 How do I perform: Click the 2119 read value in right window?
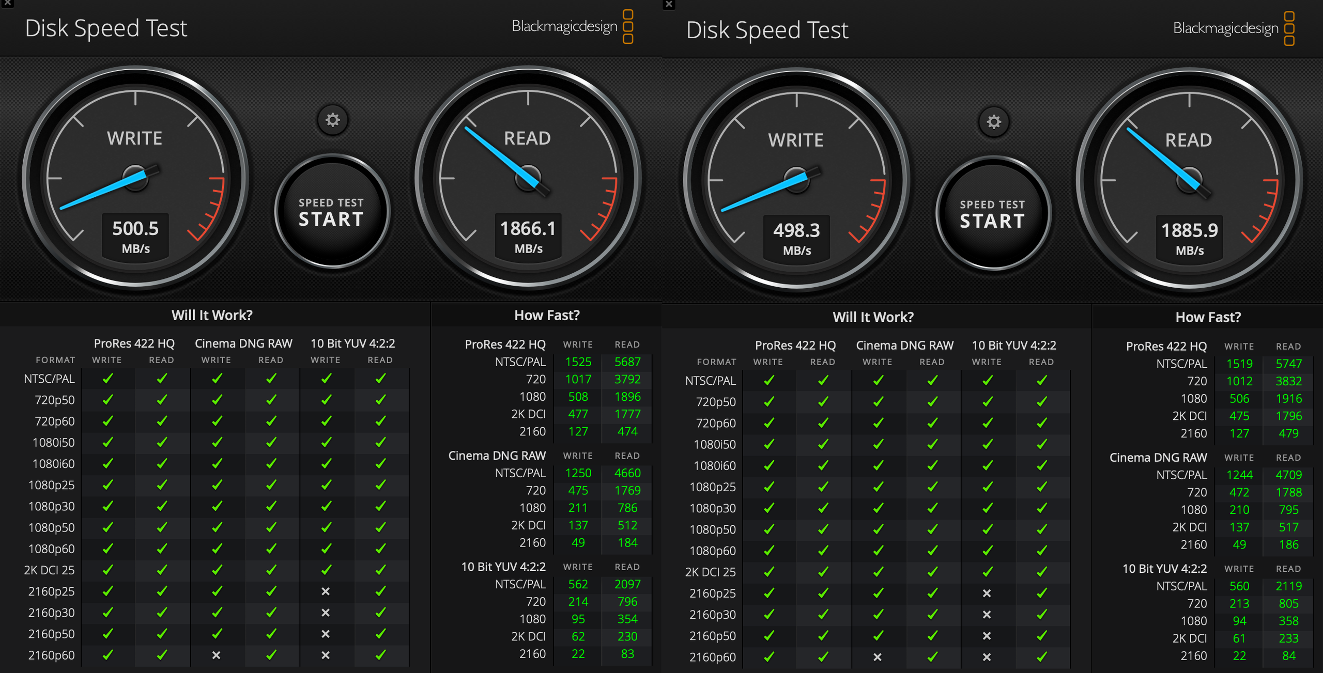tap(1288, 586)
